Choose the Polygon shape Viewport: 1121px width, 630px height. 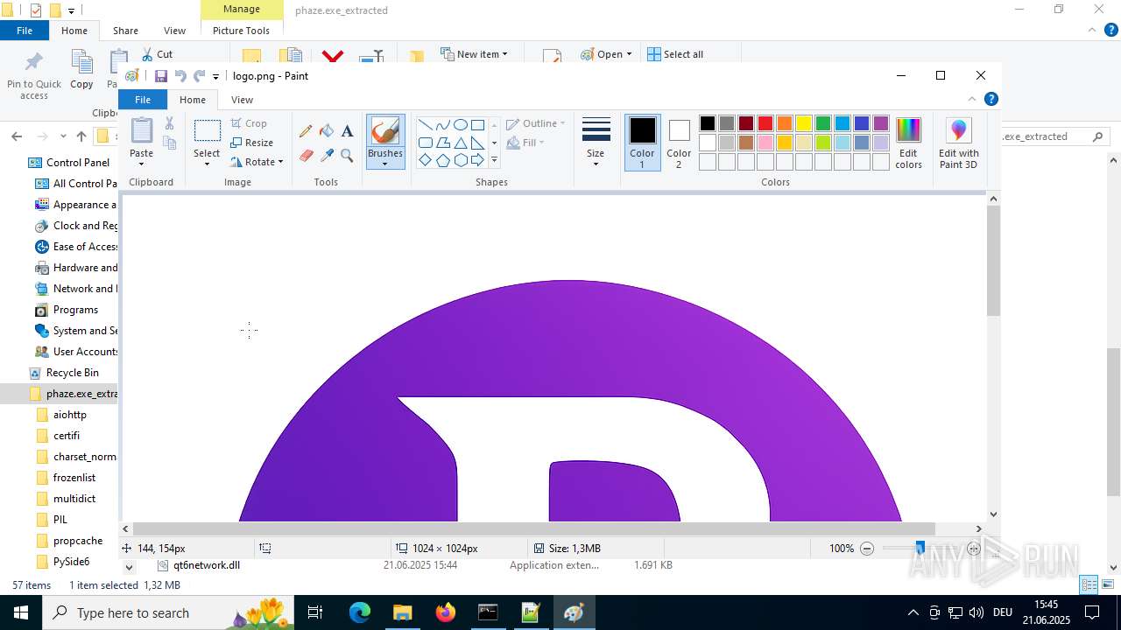442,143
